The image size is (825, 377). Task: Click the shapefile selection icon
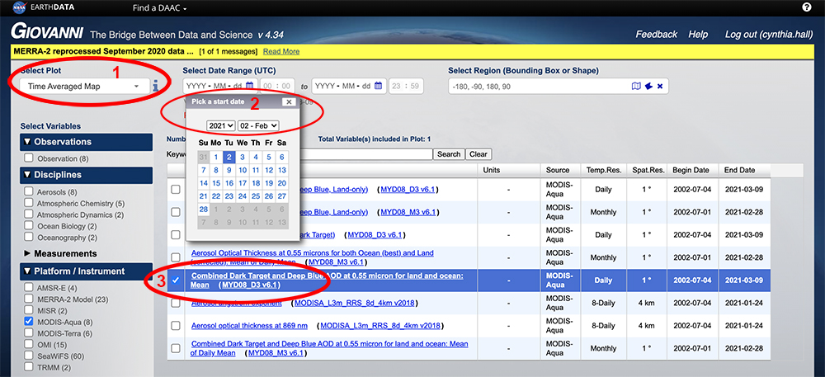click(x=648, y=87)
